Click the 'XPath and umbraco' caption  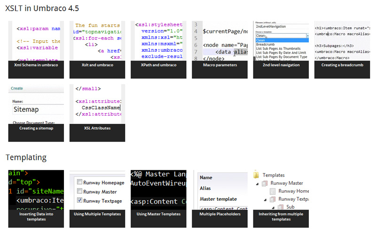(x=158, y=65)
